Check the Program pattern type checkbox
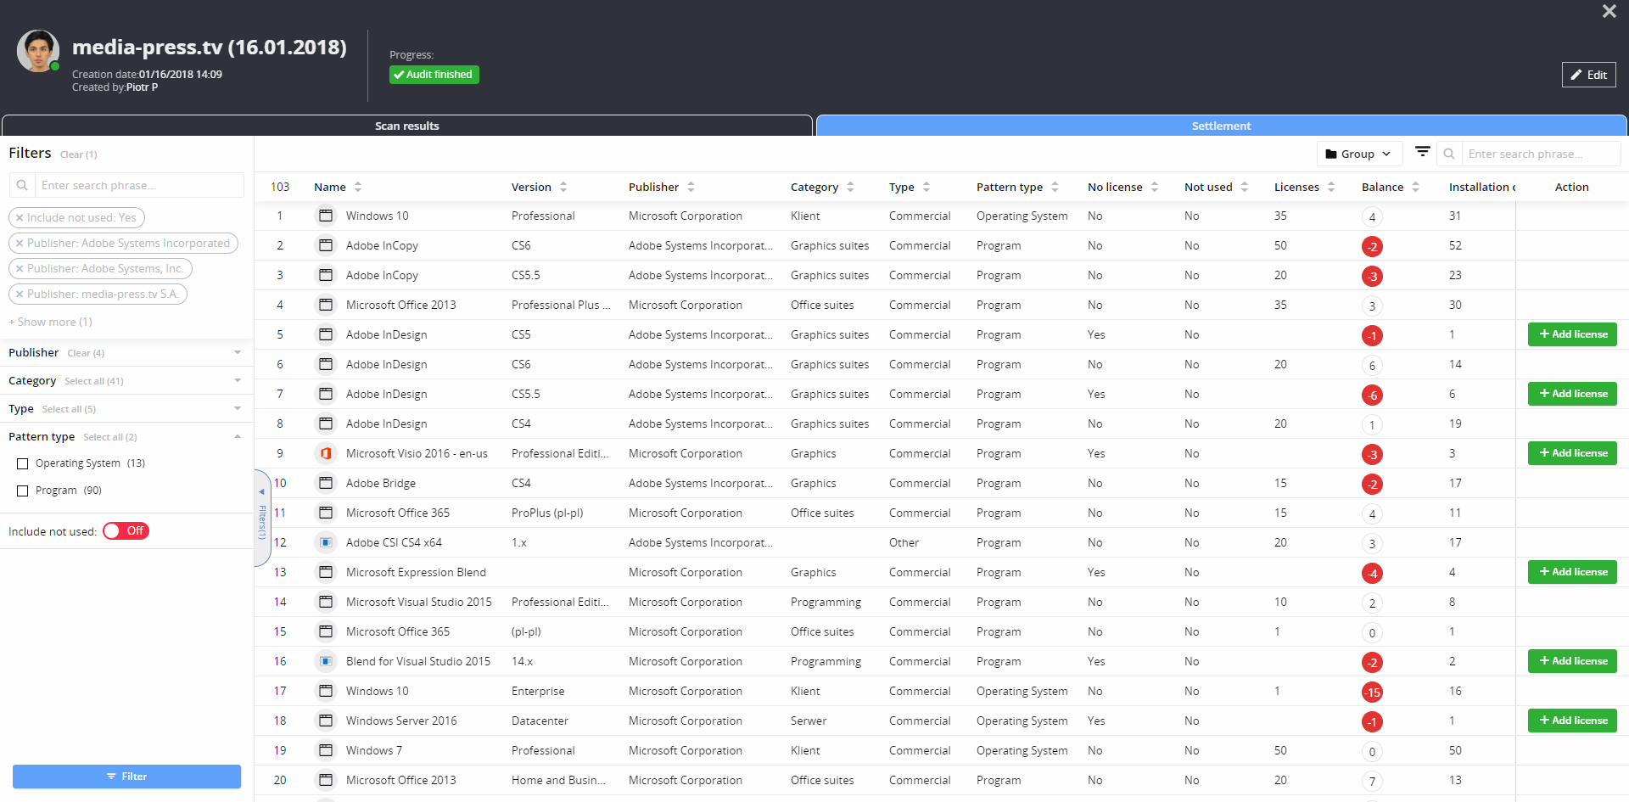 (x=23, y=491)
